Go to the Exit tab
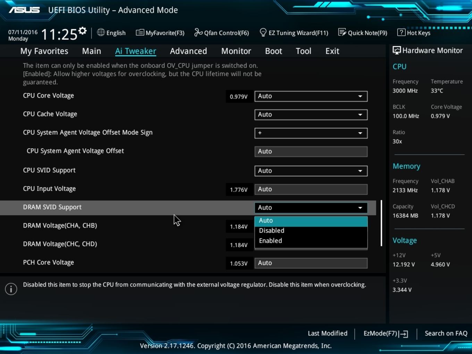Image resolution: width=472 pixels, height=354 pixels. pyautogui.click(x=332, y=51)
